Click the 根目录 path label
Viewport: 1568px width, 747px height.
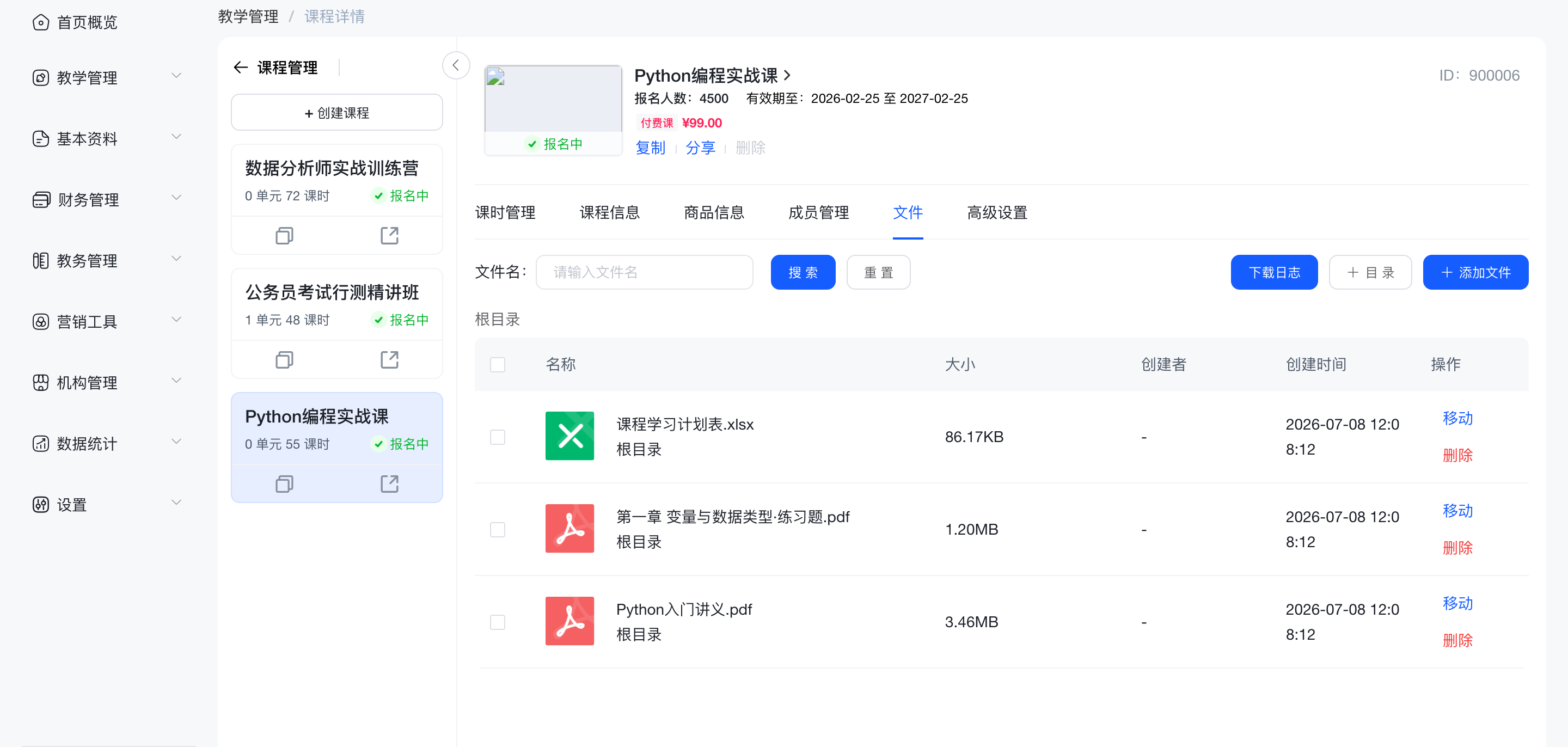coord(497,319)
